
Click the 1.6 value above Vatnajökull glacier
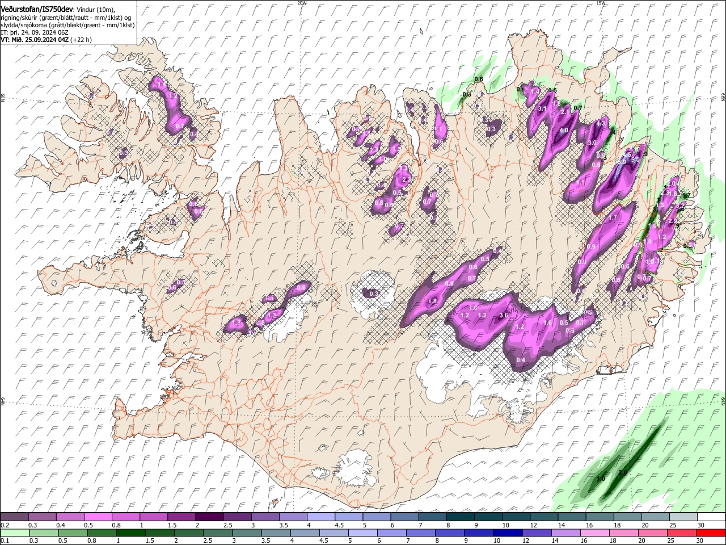point(548,322)
